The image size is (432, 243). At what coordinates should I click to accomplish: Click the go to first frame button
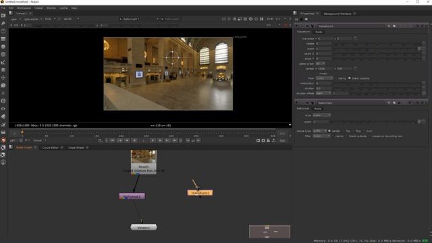point(113,140)
